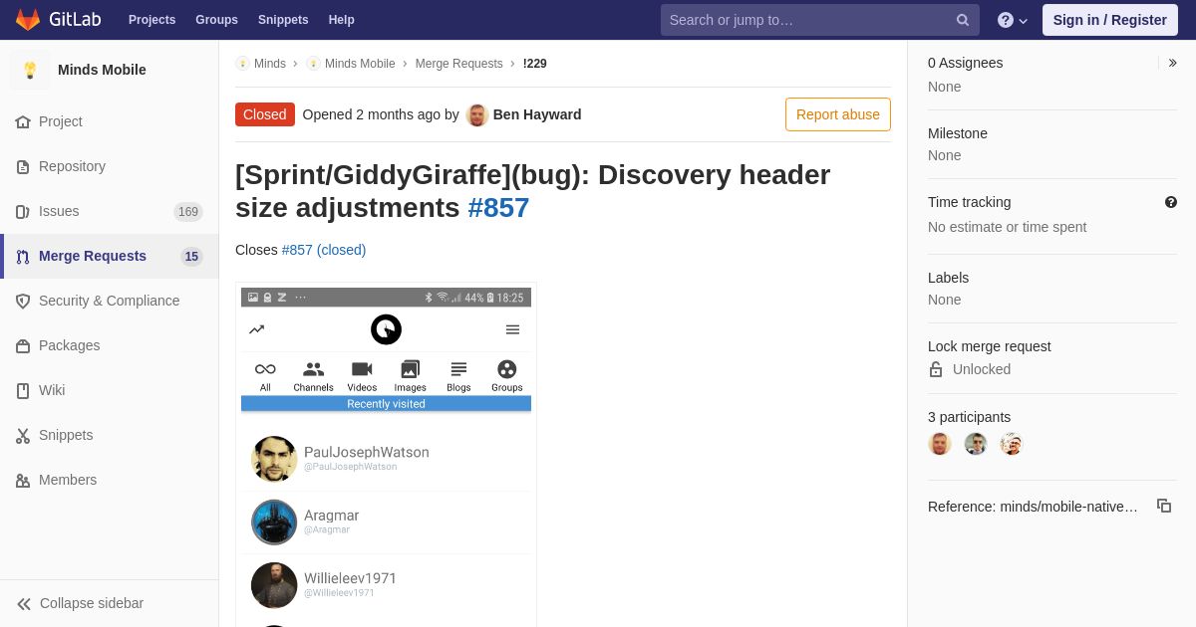
Task: Click the second participant avatar
Action: point(976,444)
